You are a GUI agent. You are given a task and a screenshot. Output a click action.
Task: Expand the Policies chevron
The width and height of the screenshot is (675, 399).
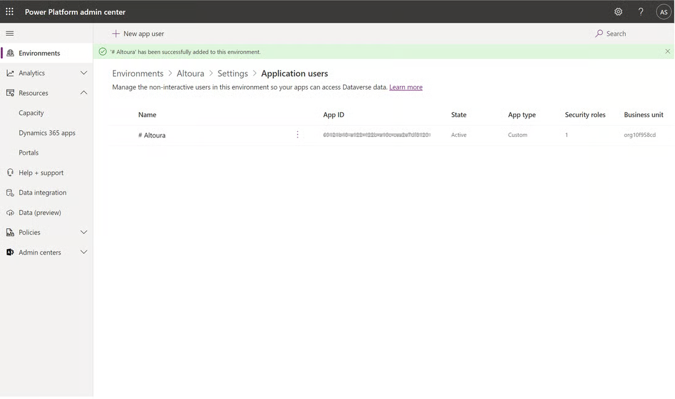click(x=84, y=232)
